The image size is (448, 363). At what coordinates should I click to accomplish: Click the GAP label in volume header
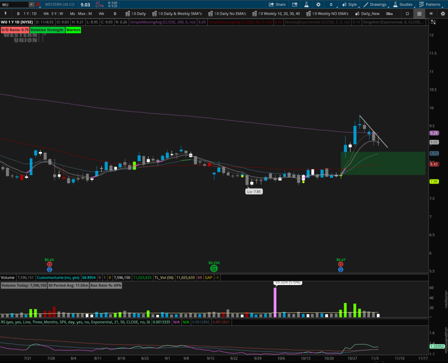[209, 278]
